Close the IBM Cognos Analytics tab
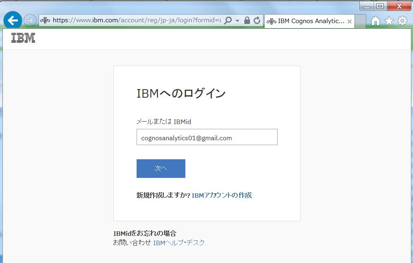 click(x=350, y=21)
